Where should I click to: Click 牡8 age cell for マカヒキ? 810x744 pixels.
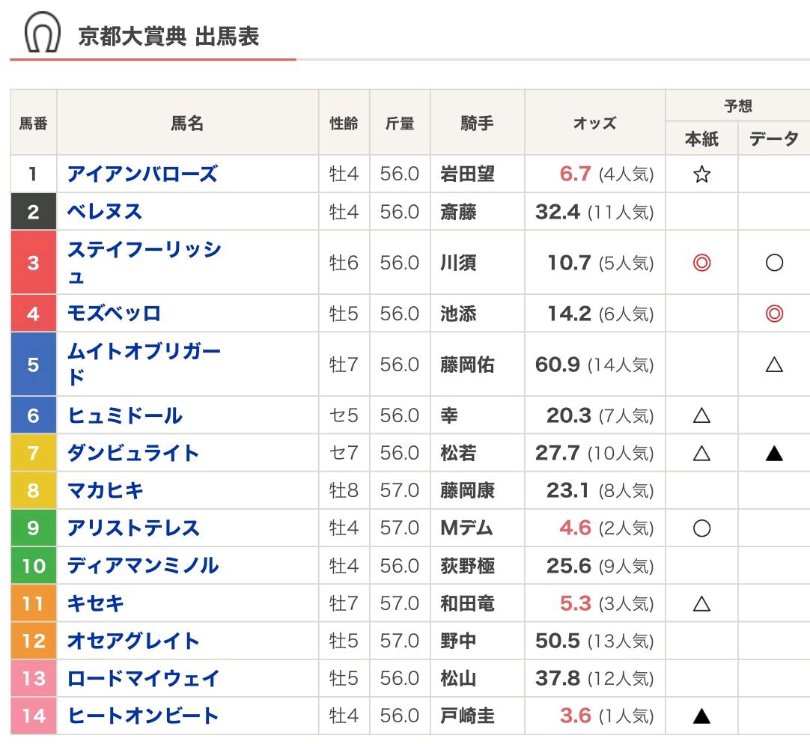[344, 490]
